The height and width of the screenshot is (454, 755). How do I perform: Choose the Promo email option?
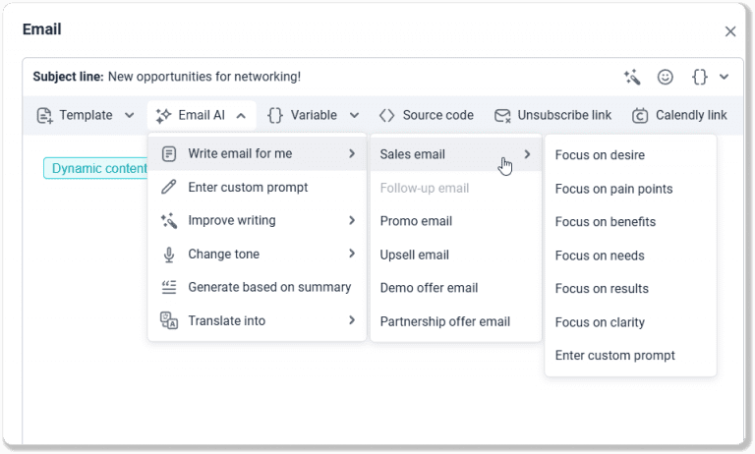(x=415, y=221)
